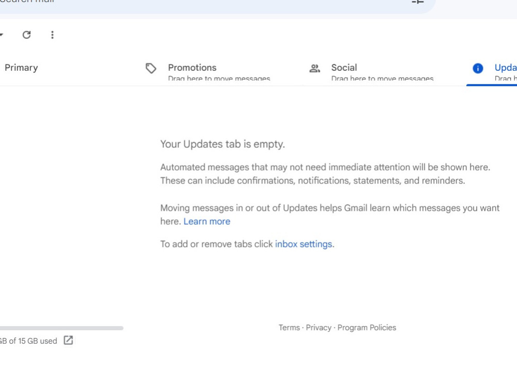Open the inbox settings link

click(x=303, y=244)
